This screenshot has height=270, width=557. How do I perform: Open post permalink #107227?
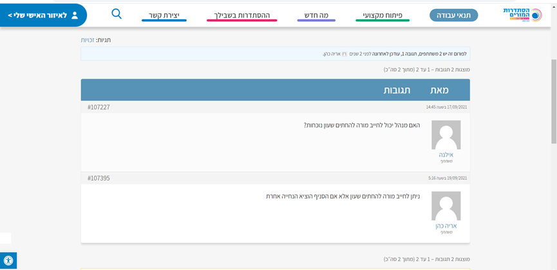pyautogui.click(x=99, y=107)
